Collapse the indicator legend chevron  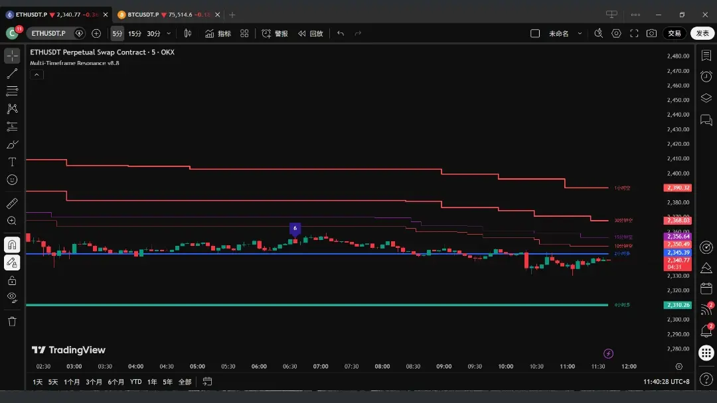(37, 75)
